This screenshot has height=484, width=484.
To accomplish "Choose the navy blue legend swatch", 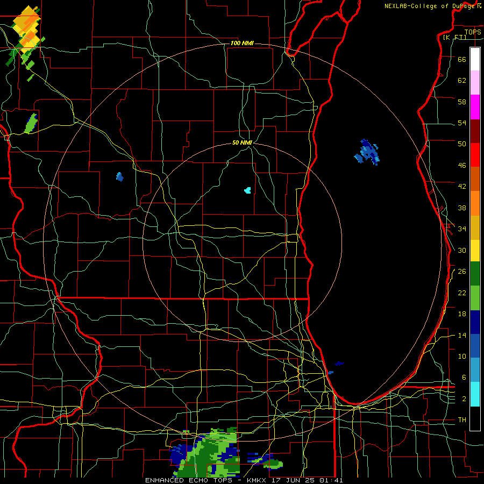I will [x=475, y=322].
